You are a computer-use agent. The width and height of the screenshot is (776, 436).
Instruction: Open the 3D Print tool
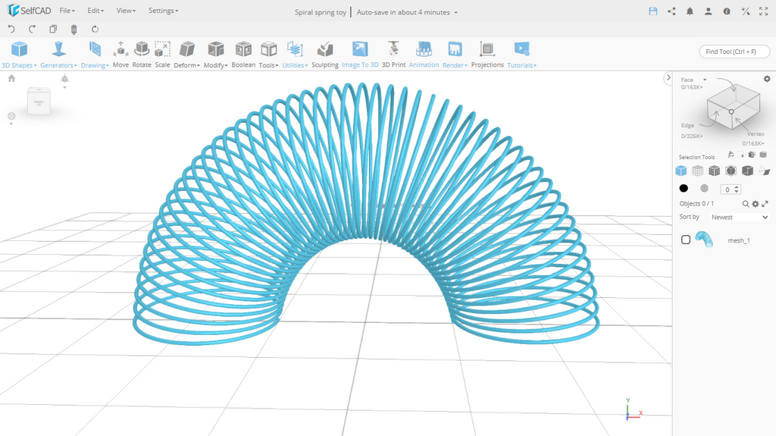[393, 55]
